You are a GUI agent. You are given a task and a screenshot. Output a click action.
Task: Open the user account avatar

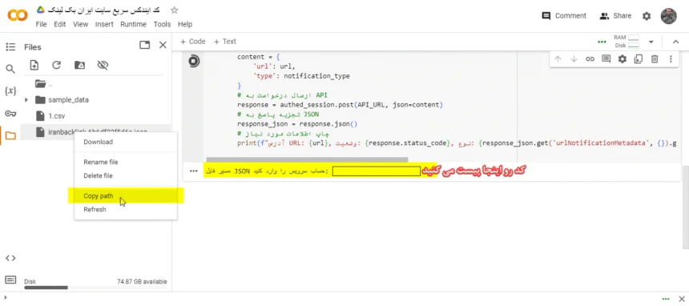669,16
